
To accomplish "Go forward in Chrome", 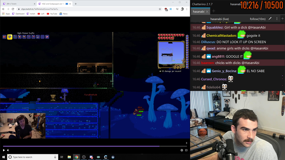I will pos(8,9).
